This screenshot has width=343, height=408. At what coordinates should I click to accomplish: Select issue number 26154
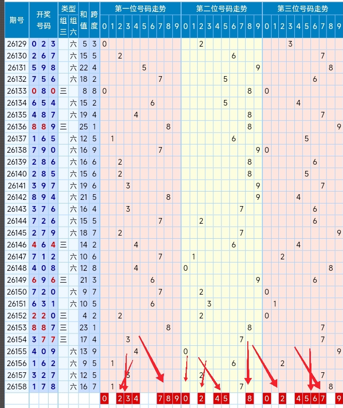[17, 340]
